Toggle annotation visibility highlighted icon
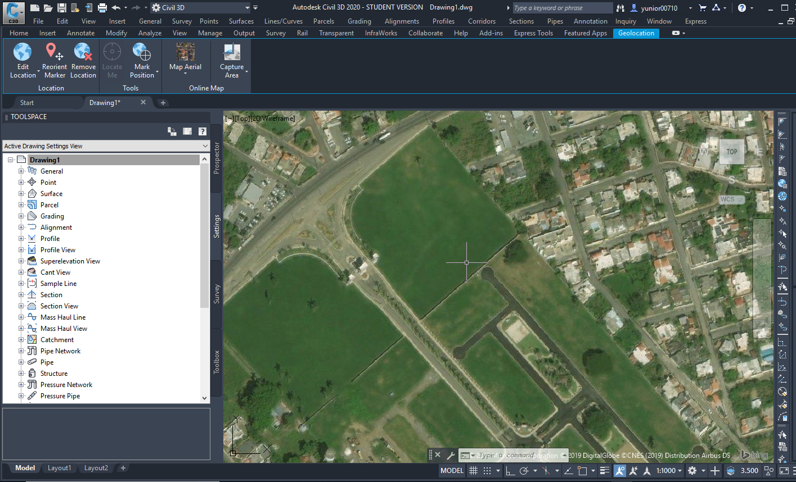 coord(620,471)
